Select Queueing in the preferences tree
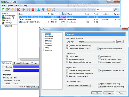The image size is (129, 97). point(49,43)
